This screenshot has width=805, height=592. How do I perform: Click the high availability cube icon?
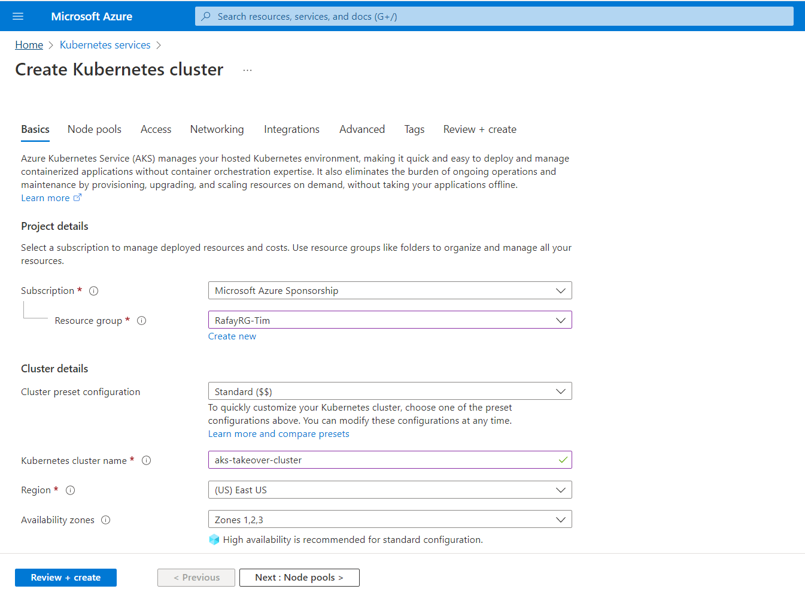tap(214, 539)
